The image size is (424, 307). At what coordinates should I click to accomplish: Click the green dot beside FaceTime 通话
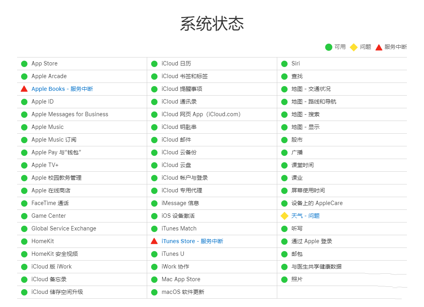(24, 203)
